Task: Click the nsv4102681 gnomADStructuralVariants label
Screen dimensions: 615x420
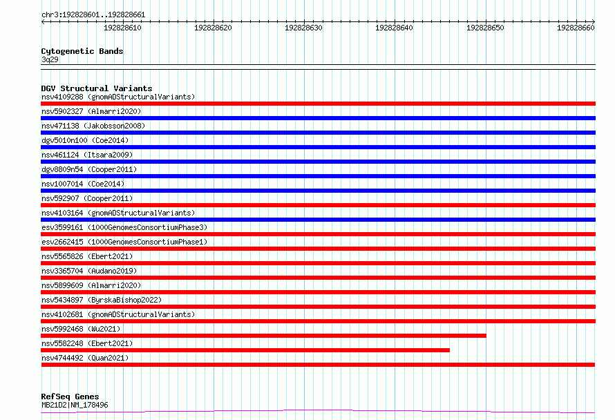Action: 118,314
